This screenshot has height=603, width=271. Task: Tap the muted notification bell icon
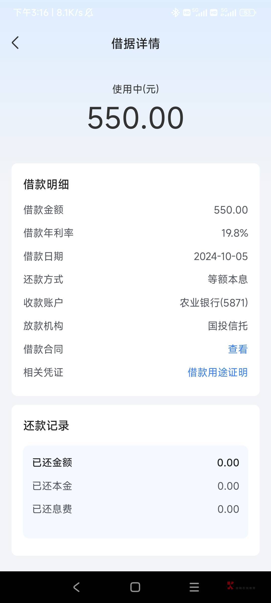(x=89, y=13)
